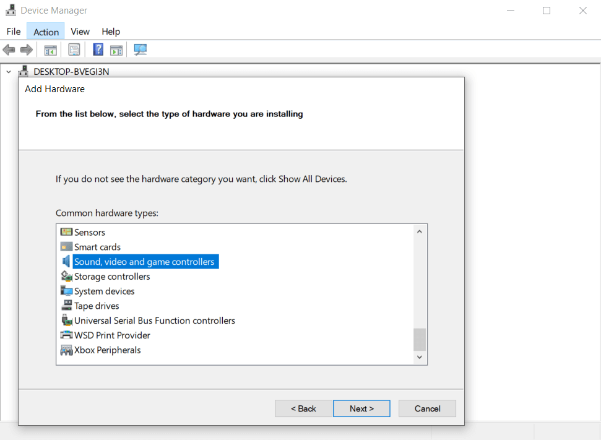601x440 pixels.
Task: Click the Show/Hide Action Pane toolbar icon
Action: 116,50
